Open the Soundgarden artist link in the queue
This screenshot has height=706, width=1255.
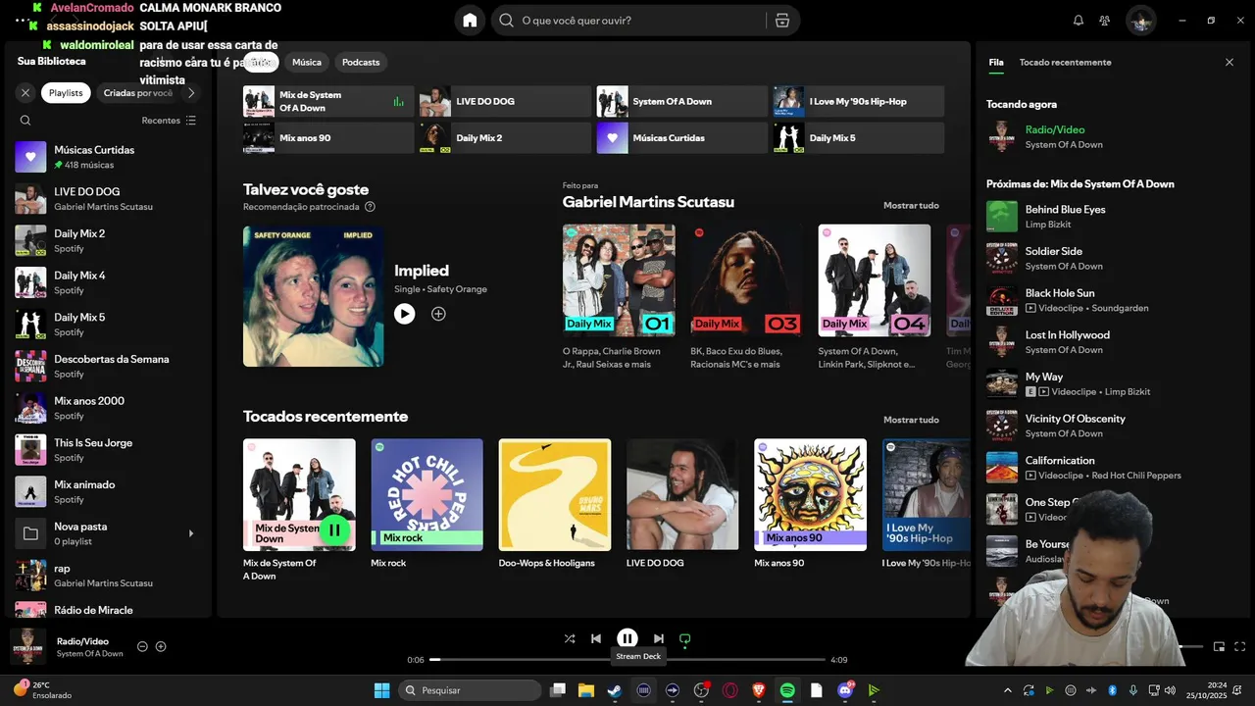coord(1120,308)
